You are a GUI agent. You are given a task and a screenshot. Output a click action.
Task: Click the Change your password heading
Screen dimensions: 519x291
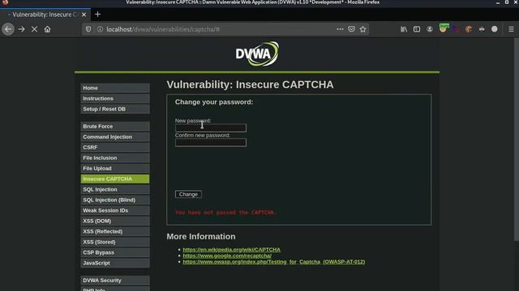click(214, 102)
